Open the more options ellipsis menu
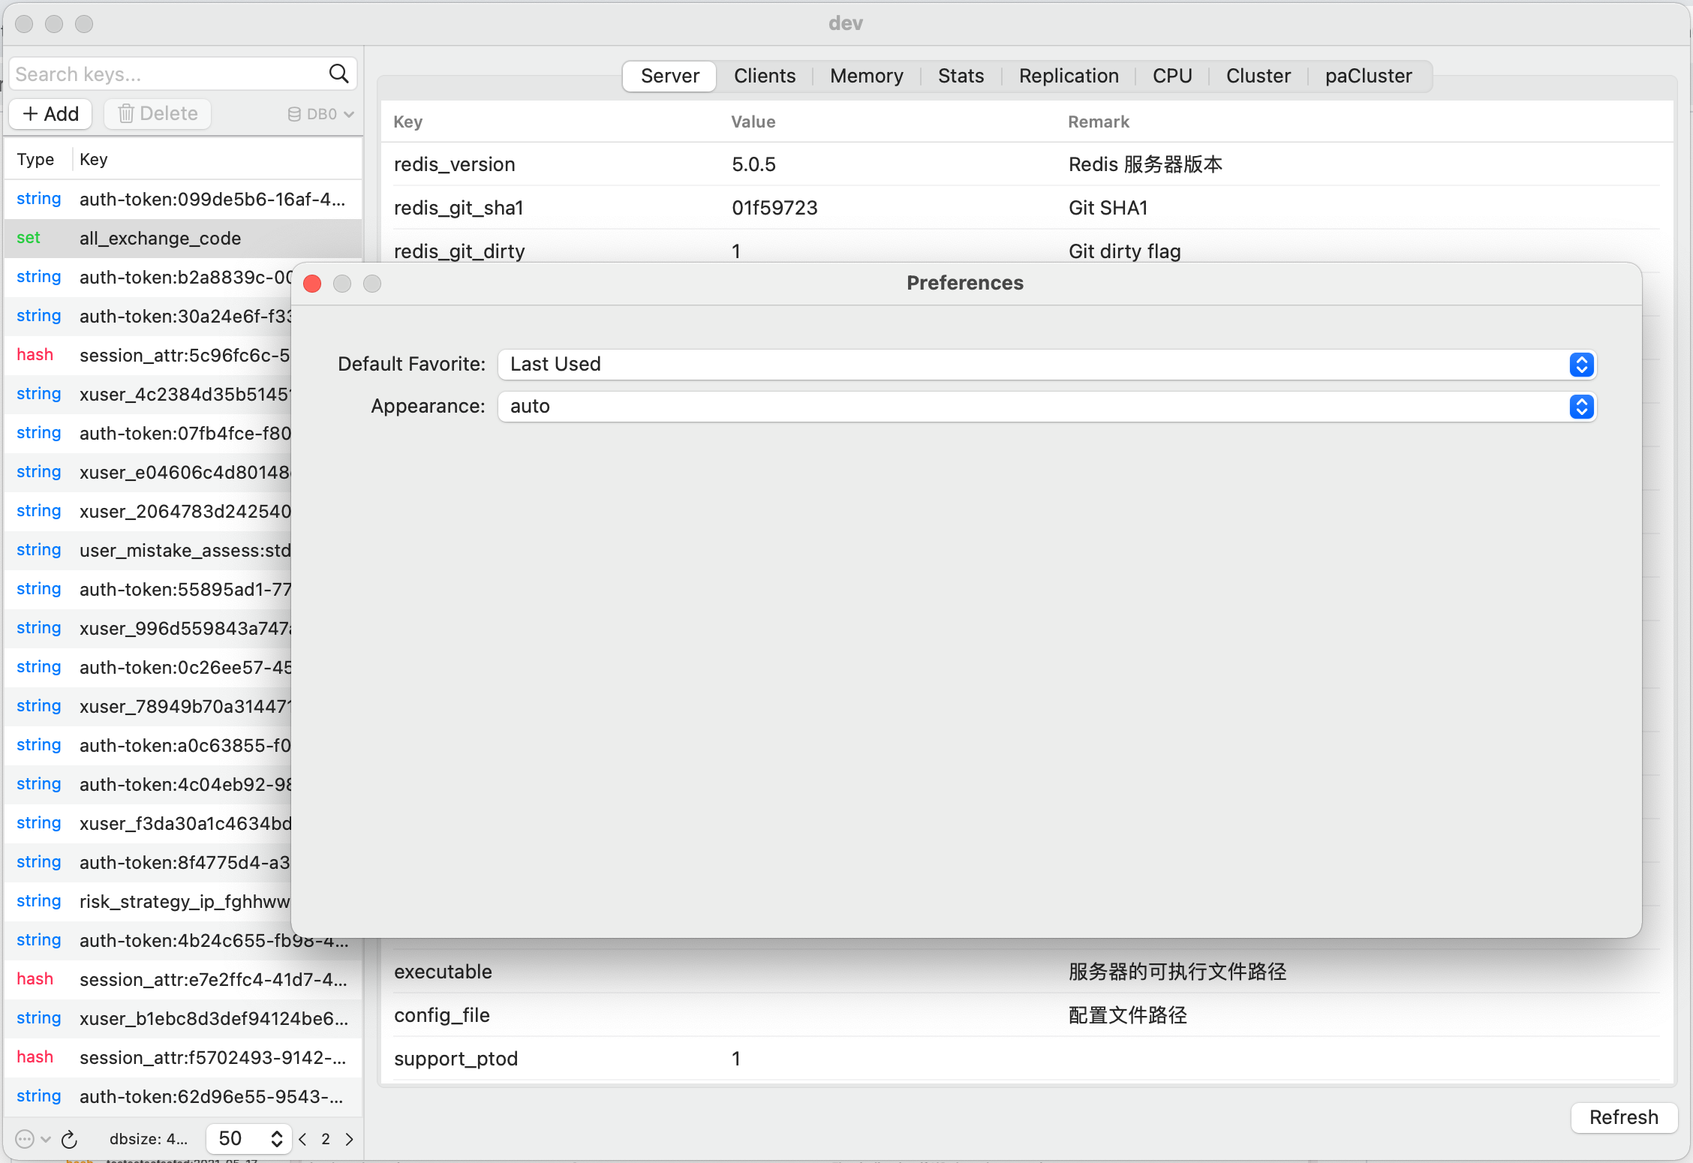1693x1163 pixels. point(25,1139)
